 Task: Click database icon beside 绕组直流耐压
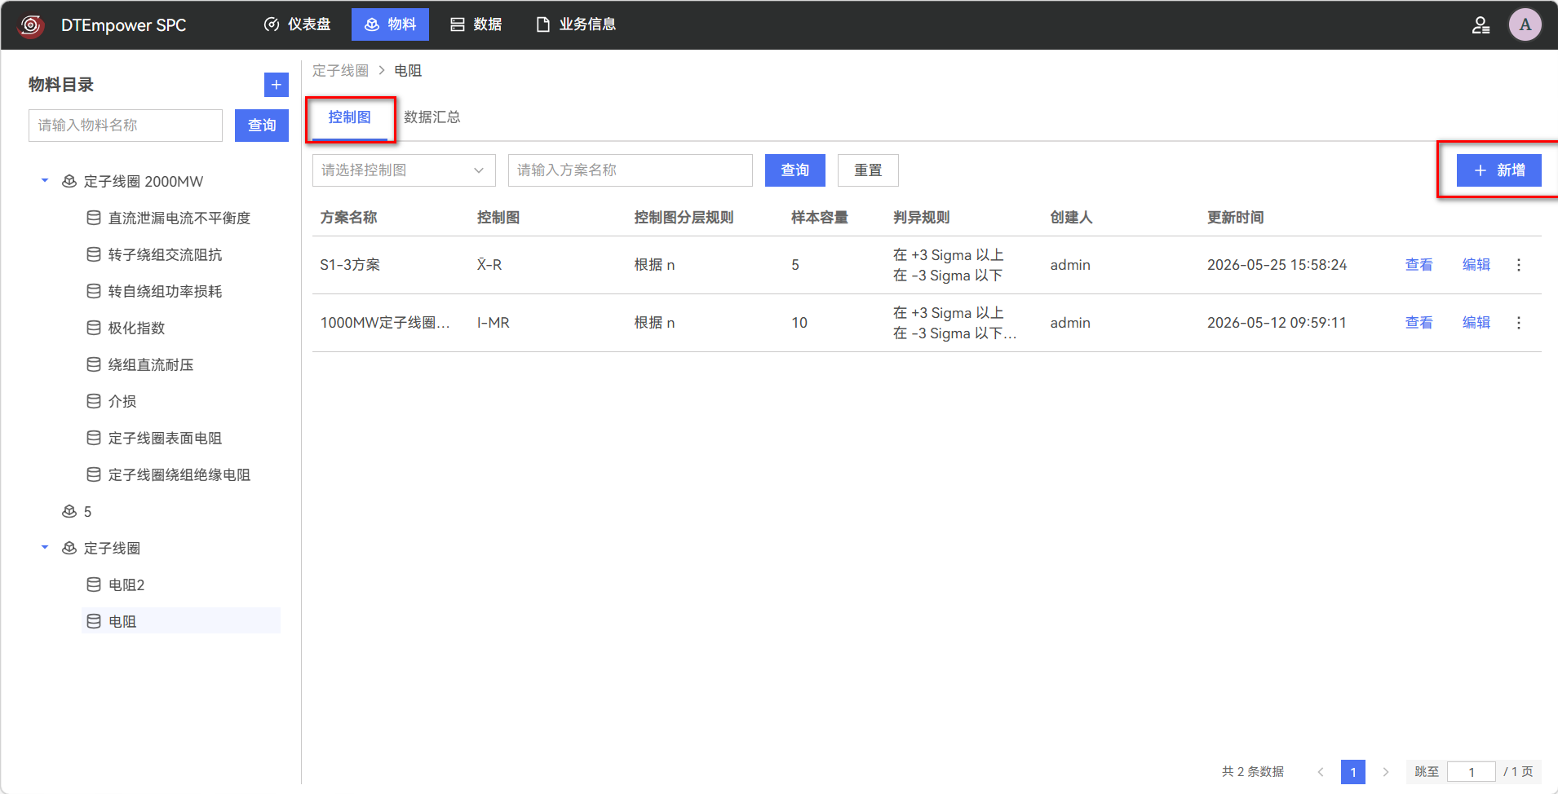tap(94, 364)
